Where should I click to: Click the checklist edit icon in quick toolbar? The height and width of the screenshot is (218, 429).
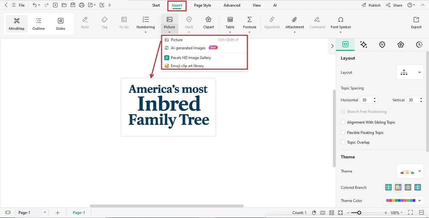(102, 5)
